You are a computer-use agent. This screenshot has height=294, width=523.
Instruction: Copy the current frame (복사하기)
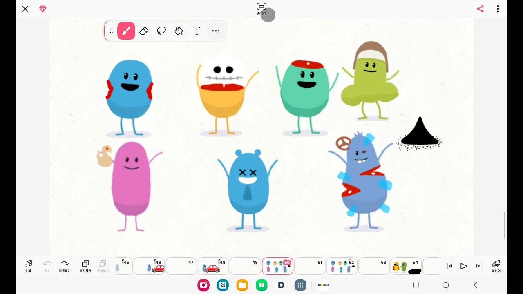click(85, 266)
